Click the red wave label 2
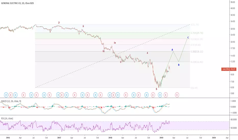 (59, 23)
